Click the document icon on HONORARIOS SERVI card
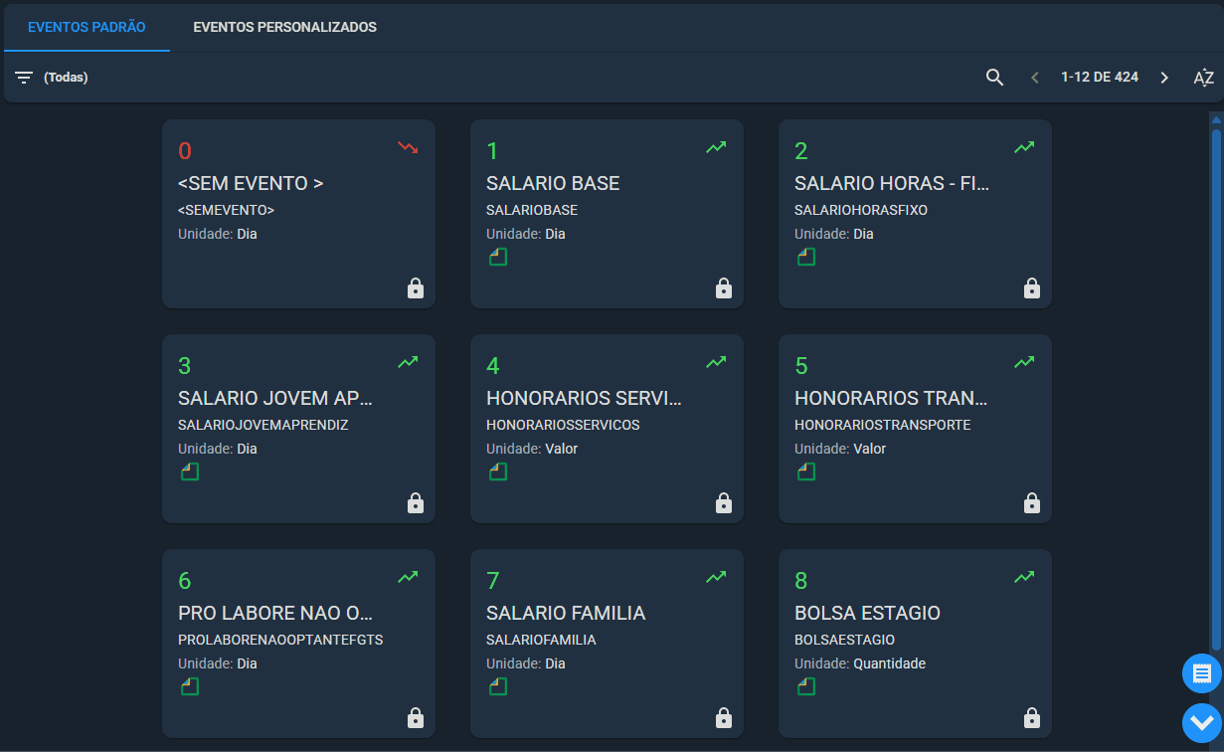This screenshot has height=752, width=1224. (498, 472)
